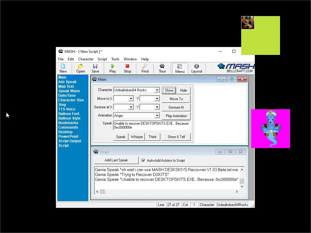Open Balloon Font in the sidebar
This screenshot has width=311, height=233.
[x=69, y=114]
